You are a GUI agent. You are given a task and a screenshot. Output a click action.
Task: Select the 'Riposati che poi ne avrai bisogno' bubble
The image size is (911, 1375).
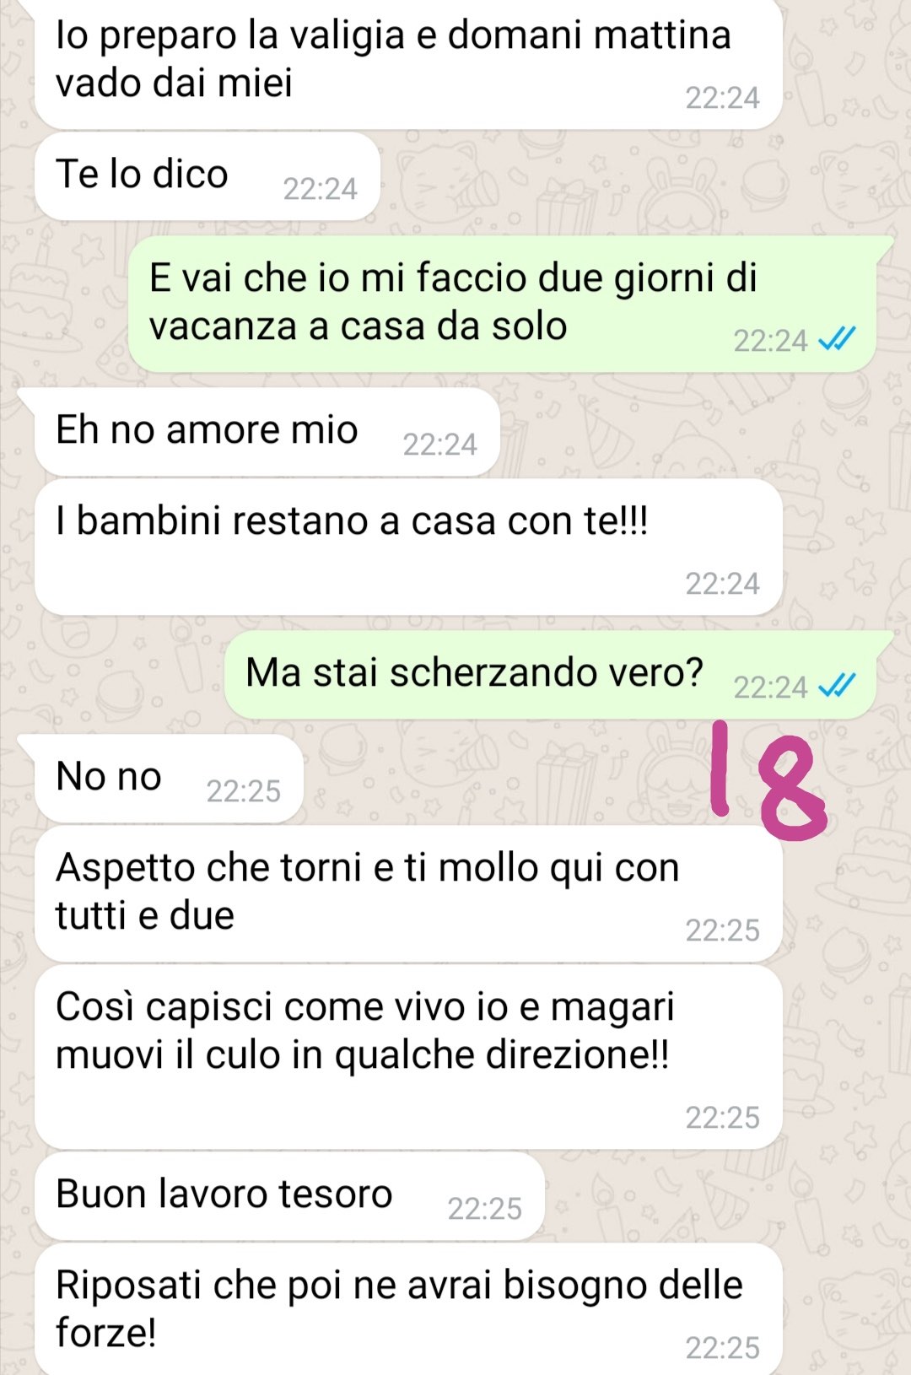tap(408, 1309)
